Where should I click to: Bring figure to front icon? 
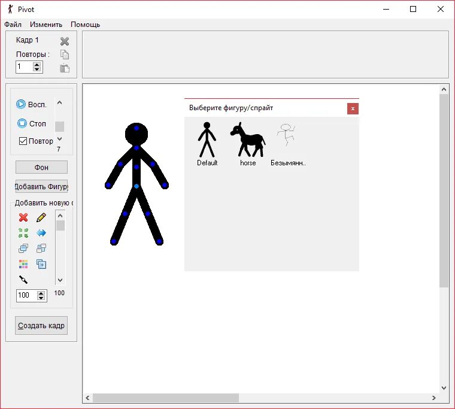23,248
